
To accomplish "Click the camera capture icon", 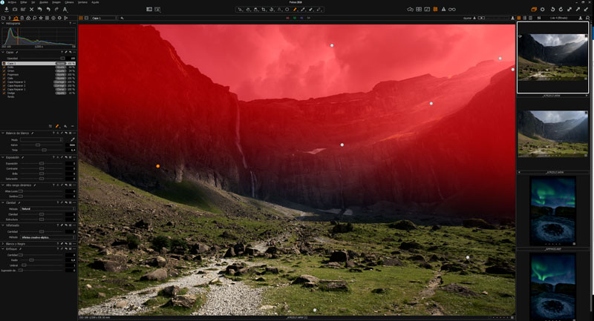I will [15, 9].
